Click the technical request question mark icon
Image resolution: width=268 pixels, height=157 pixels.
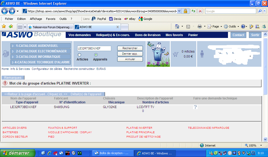(195, 107)
